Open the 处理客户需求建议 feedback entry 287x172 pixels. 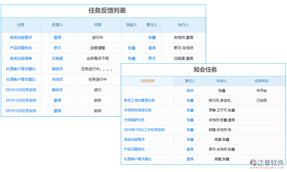point(21,69)
